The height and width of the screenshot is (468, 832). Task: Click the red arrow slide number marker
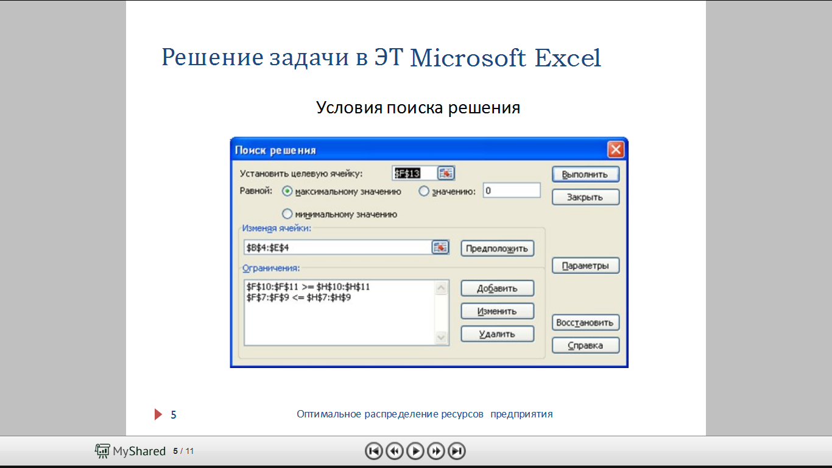(x=158, y=414)
